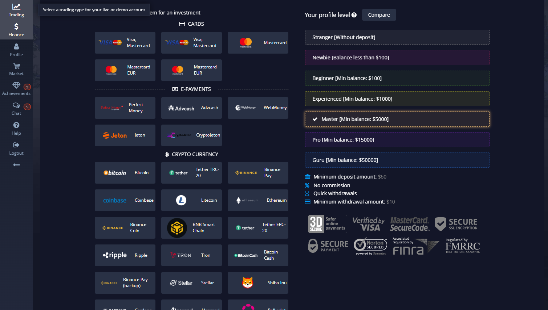
Task: Select Stranger [Without deposit] level
Action: [x=397, y=37]
